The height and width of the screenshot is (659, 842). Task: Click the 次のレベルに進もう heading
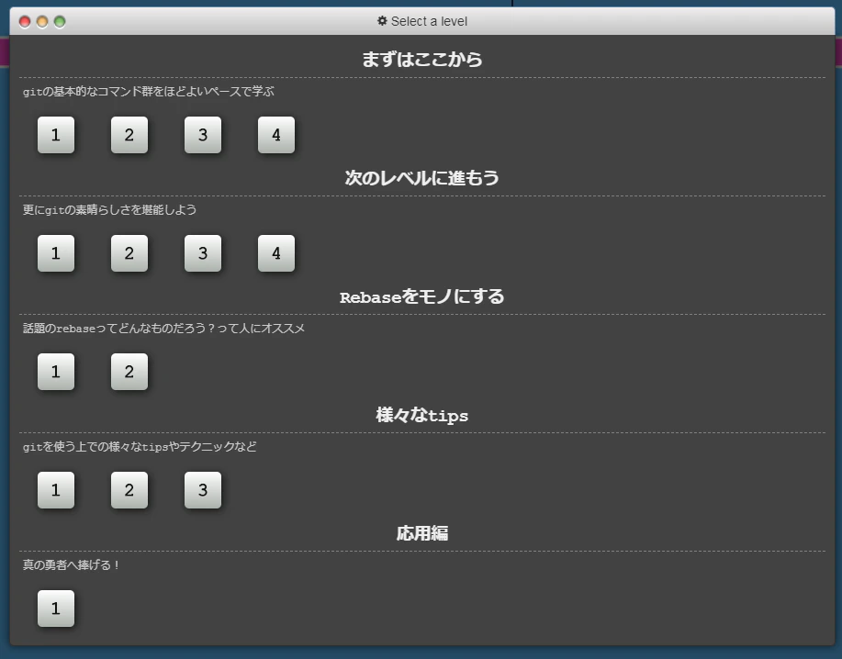pyautogui.click(x=422, y=178)
